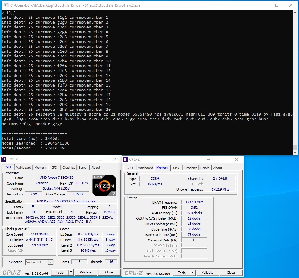Click the memory Size value 16 GBytes
Image resolution: width=299 pixels, height=278 pixels.
tap(155, 184)
